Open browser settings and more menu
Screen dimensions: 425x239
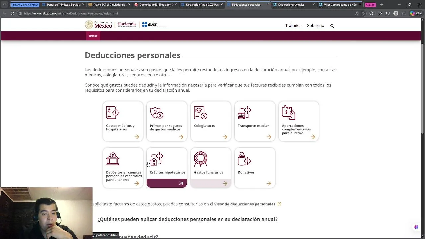pos(404,13)
